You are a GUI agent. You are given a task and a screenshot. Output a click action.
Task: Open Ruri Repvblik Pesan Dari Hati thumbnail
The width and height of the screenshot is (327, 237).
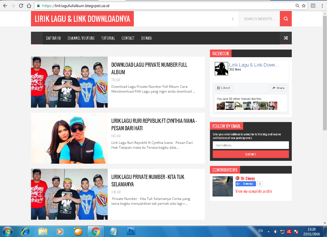tap(69, 138)
